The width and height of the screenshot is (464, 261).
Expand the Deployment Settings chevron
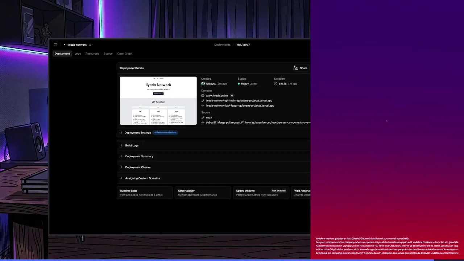coord(121,133)
